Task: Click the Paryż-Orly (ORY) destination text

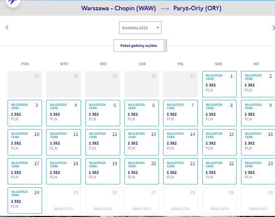Action: (x=197, y=8)
